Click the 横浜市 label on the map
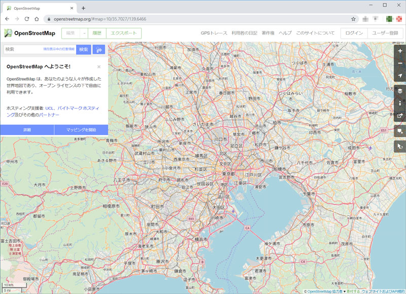The width and height of the screenshot is (406, 294). 201,240
